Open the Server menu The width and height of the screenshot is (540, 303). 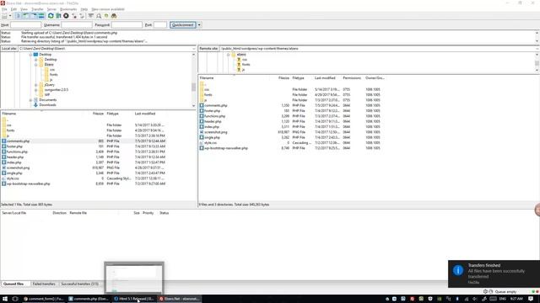pos(51,9)
